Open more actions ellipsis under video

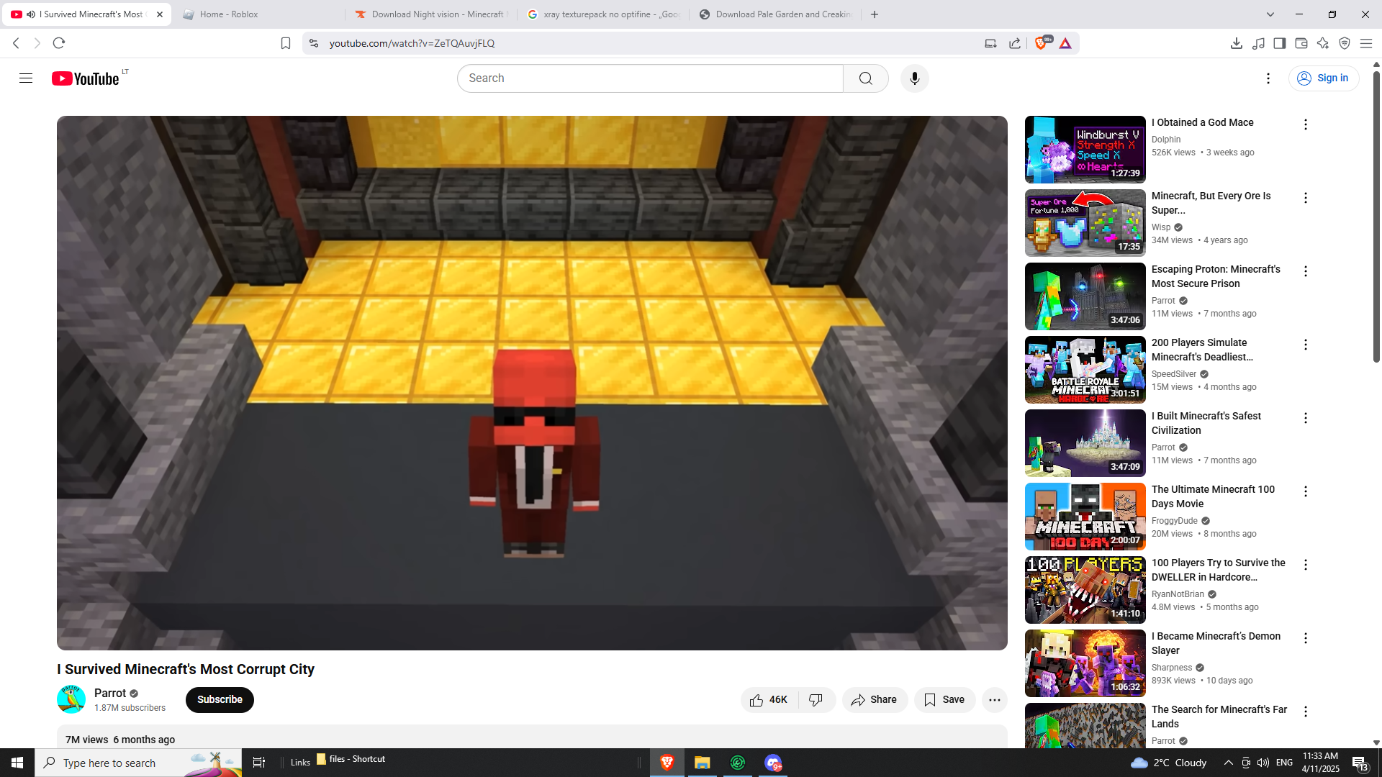tap(994, 699)
